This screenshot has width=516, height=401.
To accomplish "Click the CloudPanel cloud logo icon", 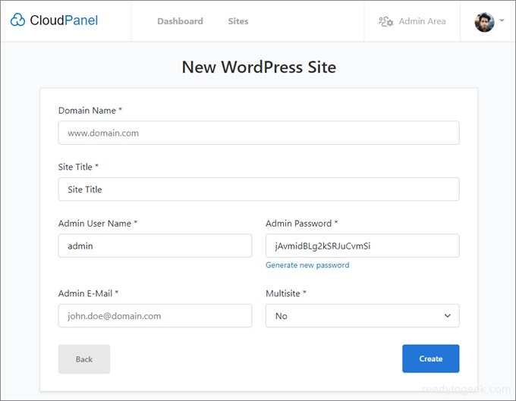I will 17,20.
